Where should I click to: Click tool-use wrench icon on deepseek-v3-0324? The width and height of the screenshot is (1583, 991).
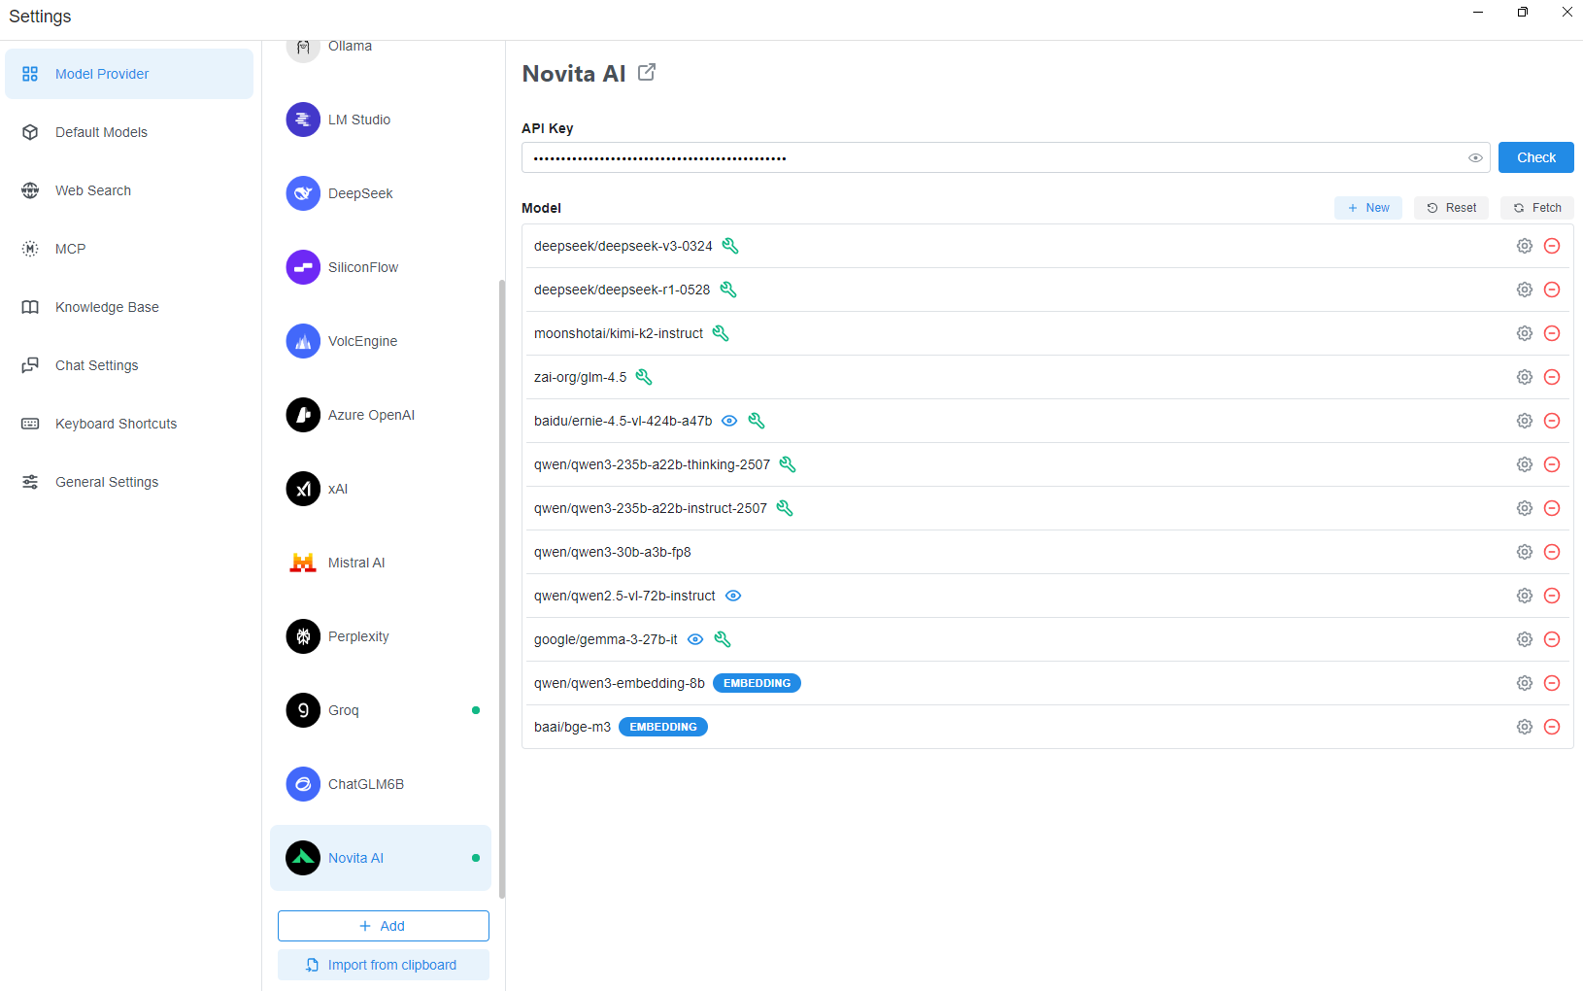tap(730, 246)
